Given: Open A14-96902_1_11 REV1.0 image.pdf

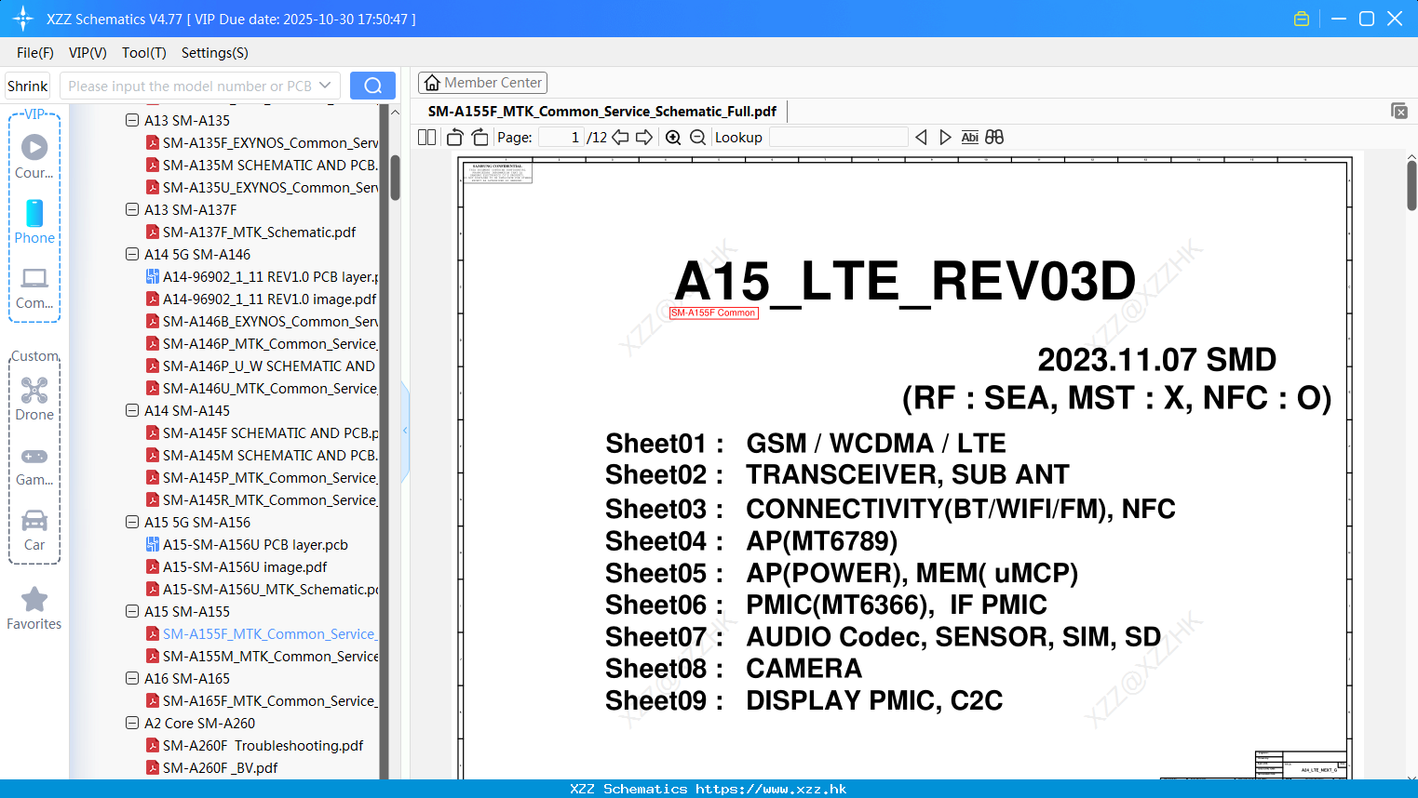Looking at the screenshot, I should coord(262,299).
